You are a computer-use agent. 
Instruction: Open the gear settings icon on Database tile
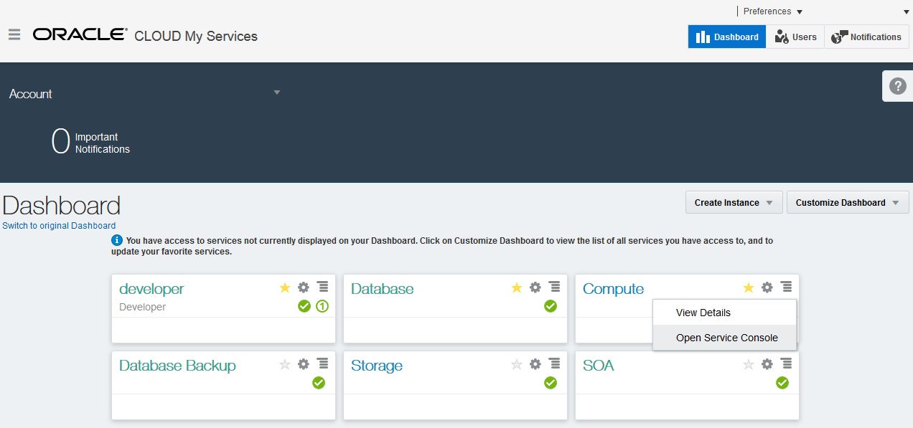pos(535,287)
